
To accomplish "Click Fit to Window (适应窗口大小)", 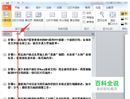I will [113, 18].
